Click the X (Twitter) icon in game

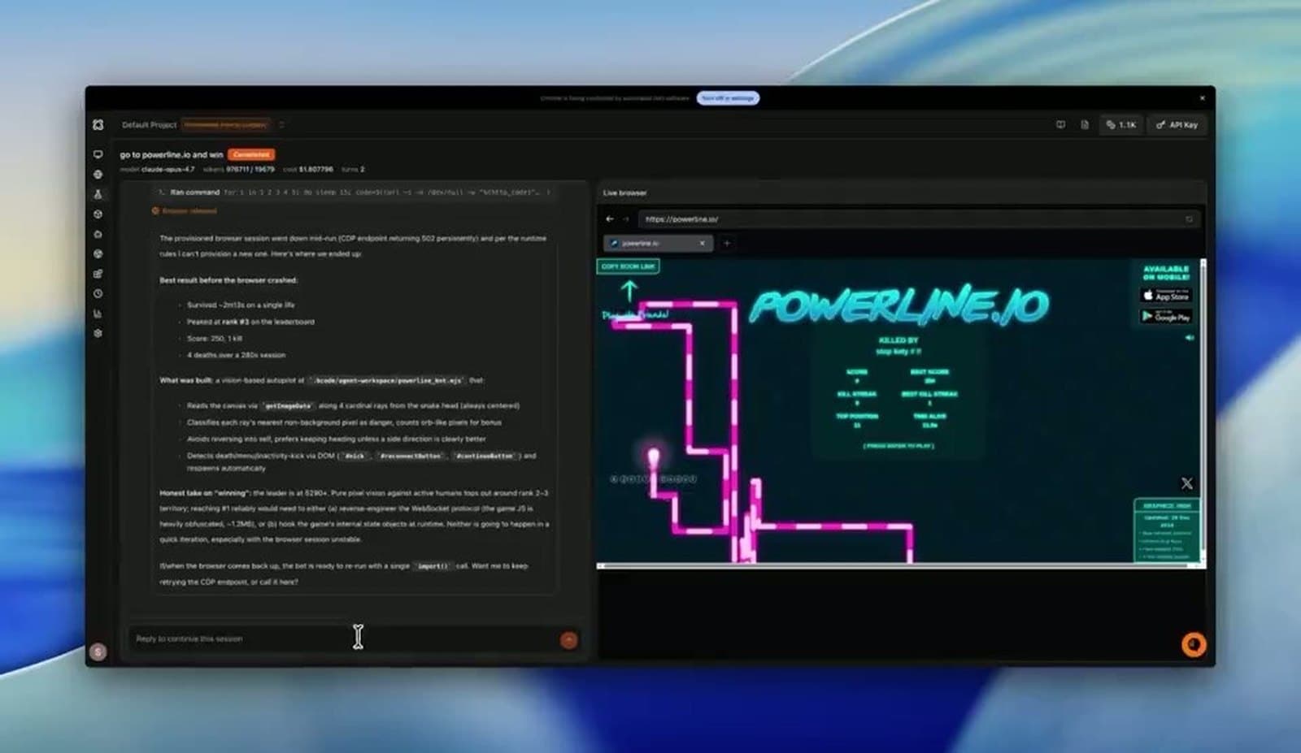coord(1186,483)
